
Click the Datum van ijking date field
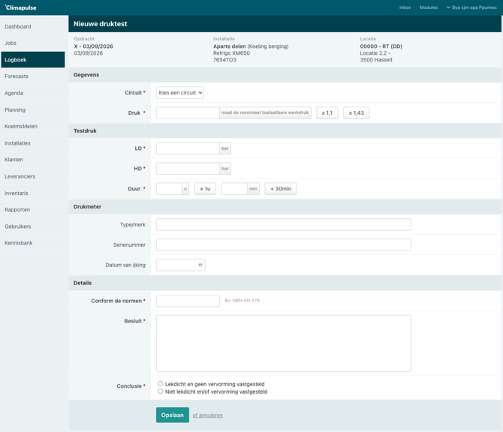[181, 265]
